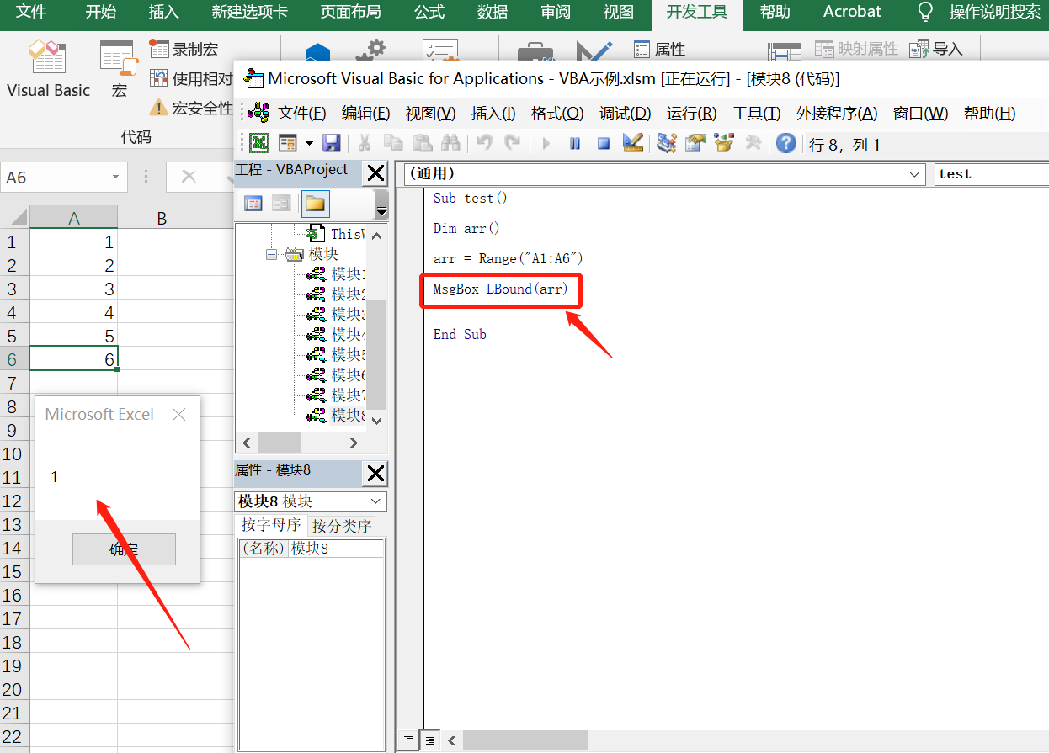1049x753 pixels.
Task: Click Full Module View button at code window bottom
Action: 430,740
